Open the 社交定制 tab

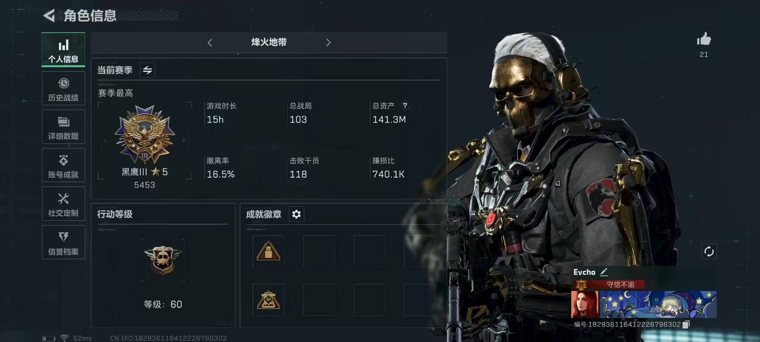click(x=63, y=203)
